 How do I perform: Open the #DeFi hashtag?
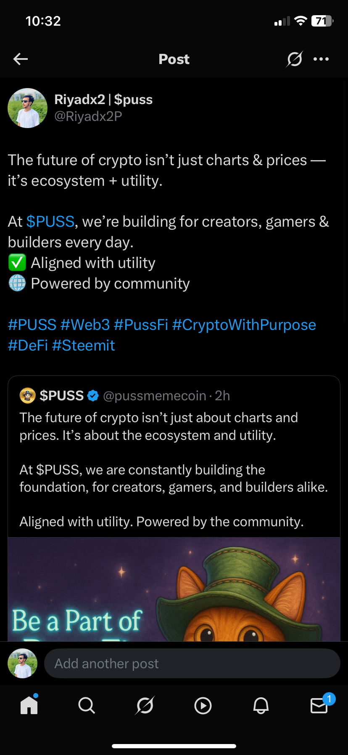pyautogui.click(x=28, y=345)
